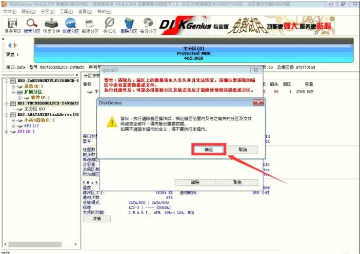Open the 查看(V) menu
Screen dimensions: 360x254
tap(85, 11)
